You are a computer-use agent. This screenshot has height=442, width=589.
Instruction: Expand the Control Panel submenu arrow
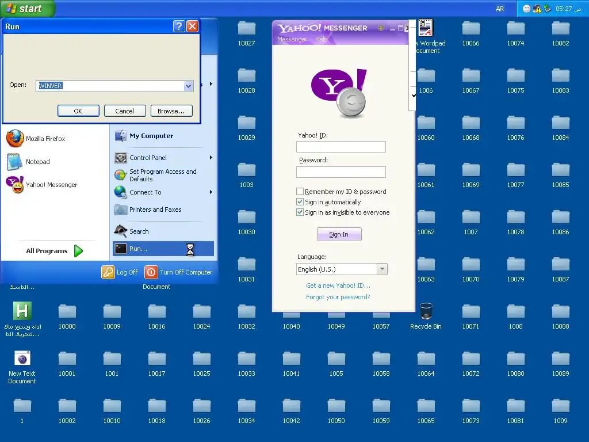pos(211,158)
